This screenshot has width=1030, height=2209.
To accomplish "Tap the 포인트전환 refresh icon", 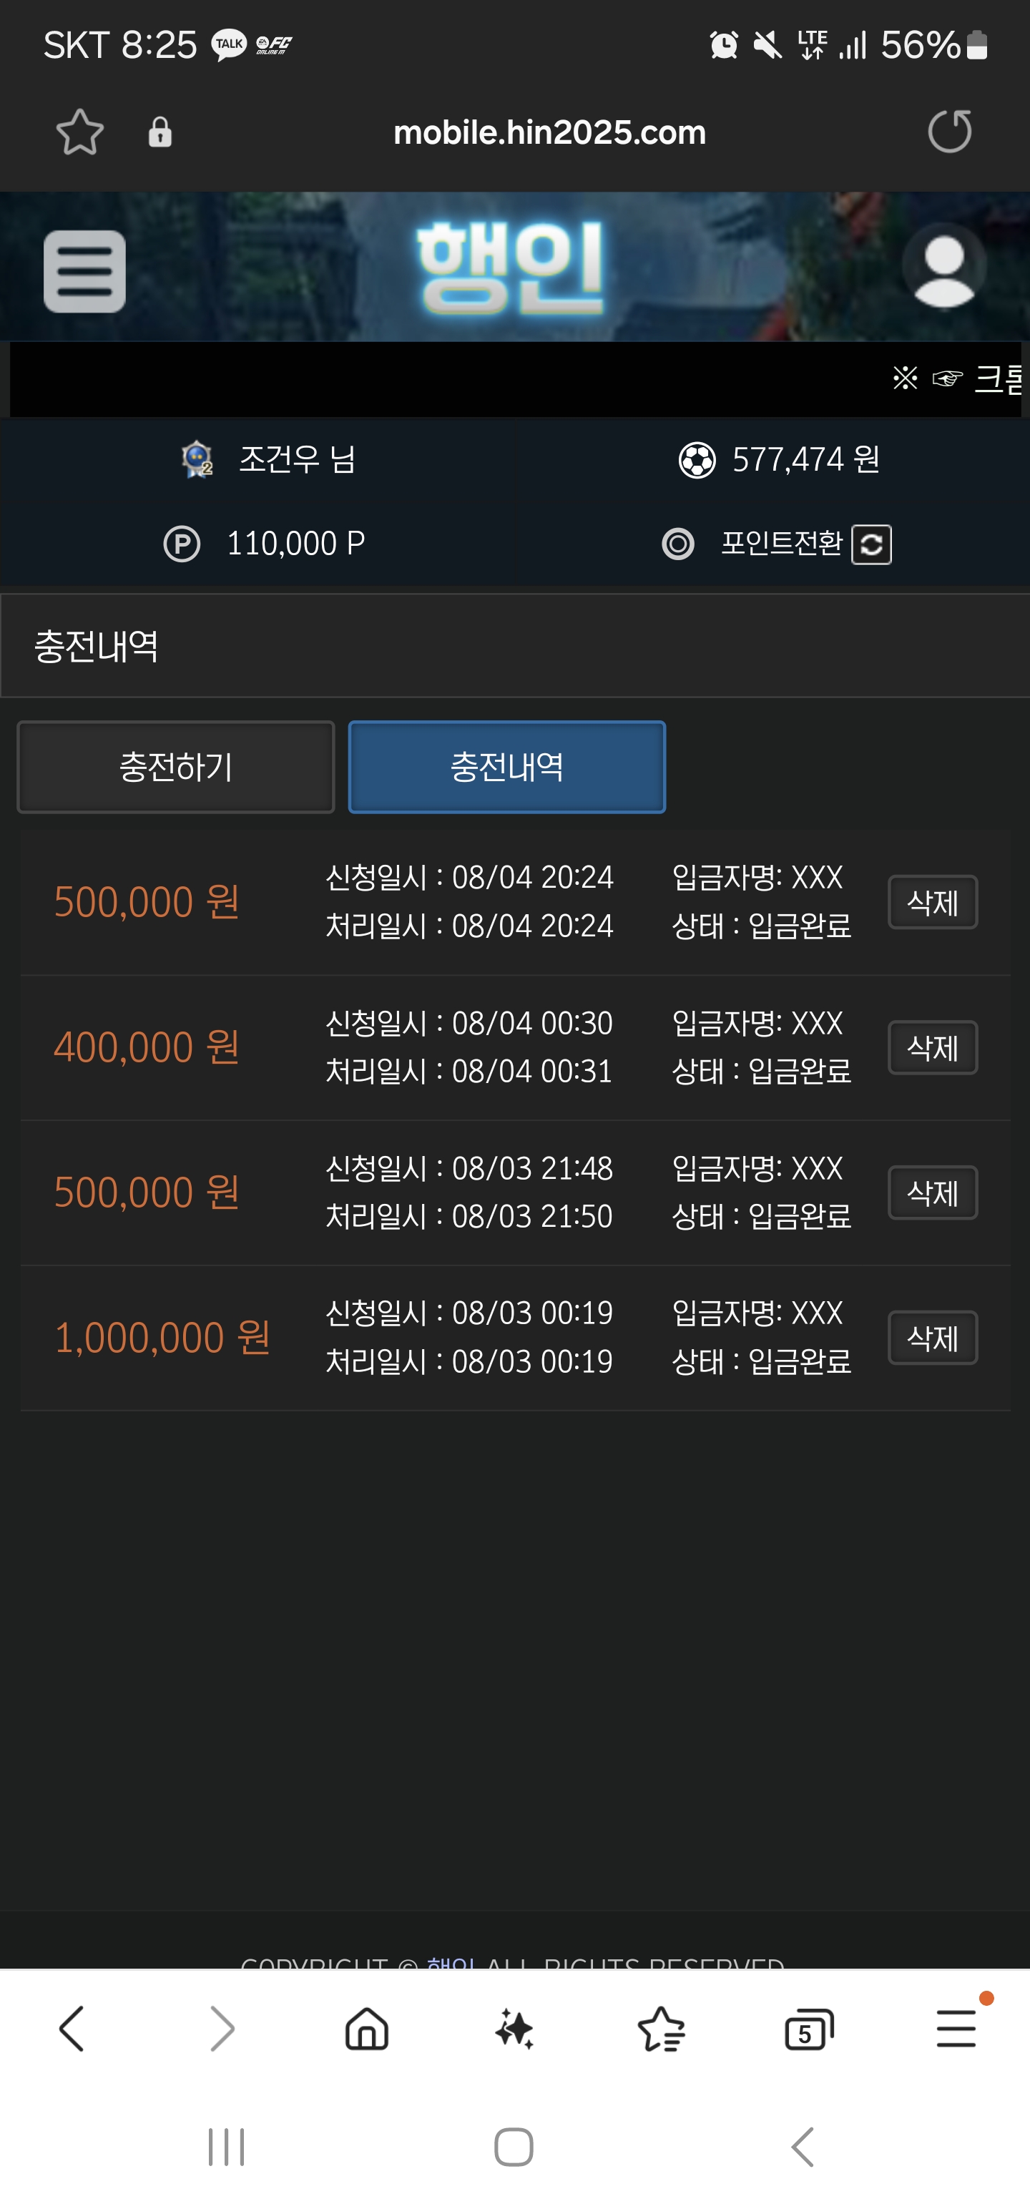I will click(871, 544).
